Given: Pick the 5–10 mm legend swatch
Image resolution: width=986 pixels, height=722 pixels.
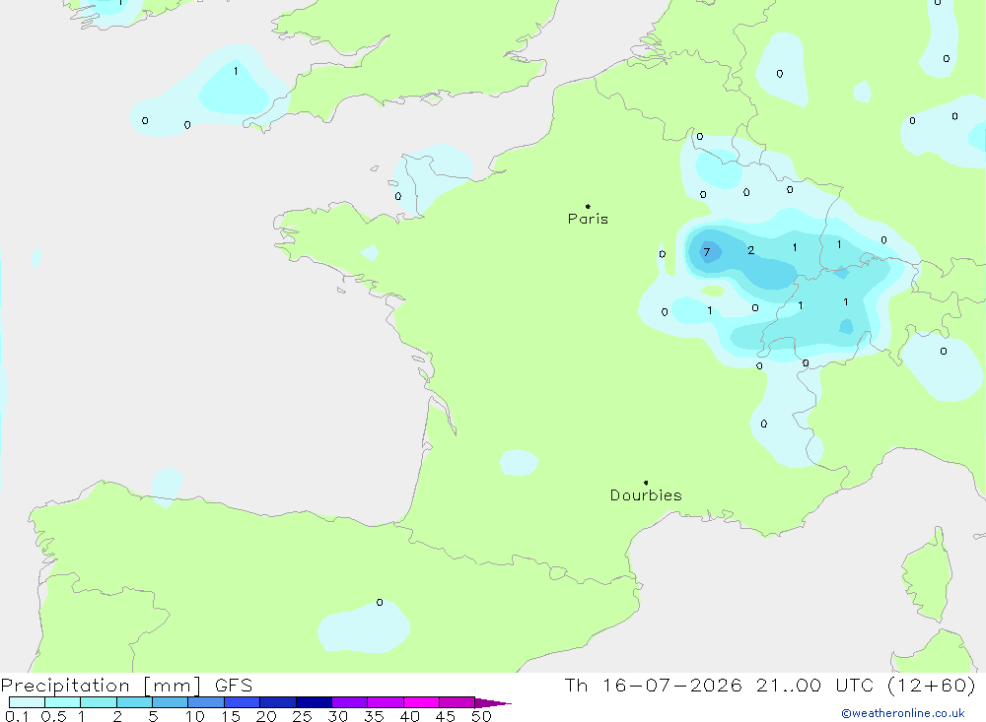Looking at the screenshot, I should point(171,702).
